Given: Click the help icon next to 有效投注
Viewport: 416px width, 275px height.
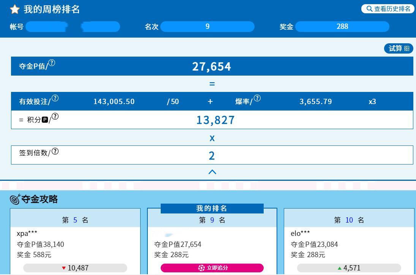Looking at the screenshot, I should 55,98.
